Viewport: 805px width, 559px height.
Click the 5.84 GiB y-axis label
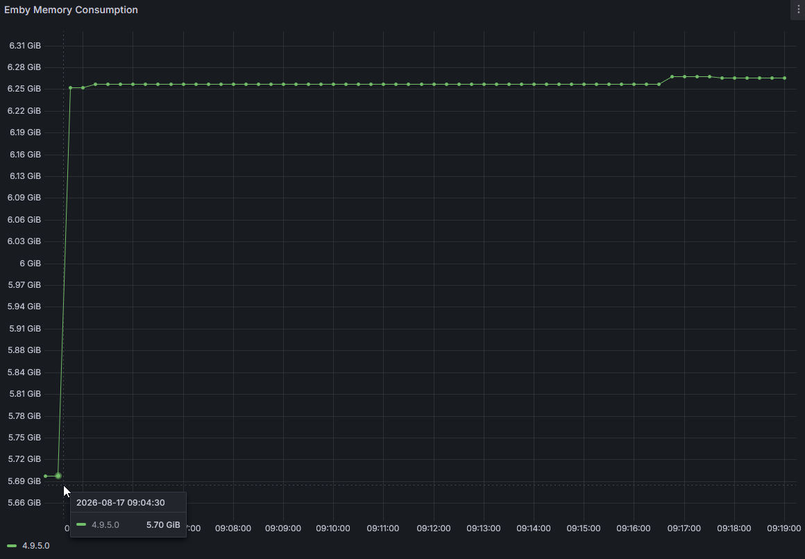click(x=24, y=372)
